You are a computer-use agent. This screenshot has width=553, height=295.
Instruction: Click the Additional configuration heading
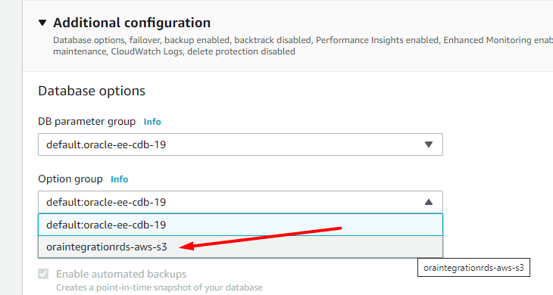click(132, 23)
